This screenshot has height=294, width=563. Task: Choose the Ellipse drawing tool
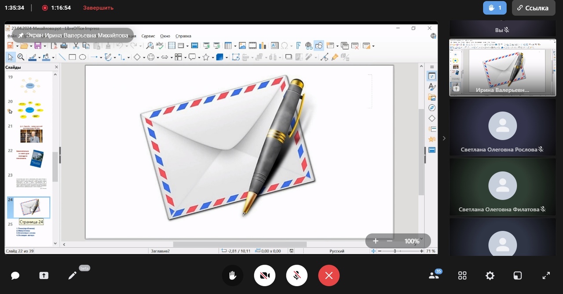pos(82,57)
